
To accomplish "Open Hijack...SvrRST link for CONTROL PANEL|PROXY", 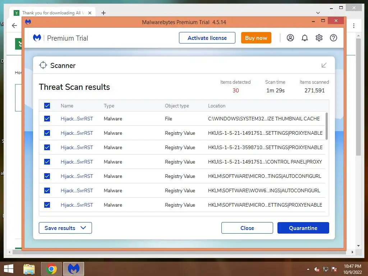I will pos(77,162).
